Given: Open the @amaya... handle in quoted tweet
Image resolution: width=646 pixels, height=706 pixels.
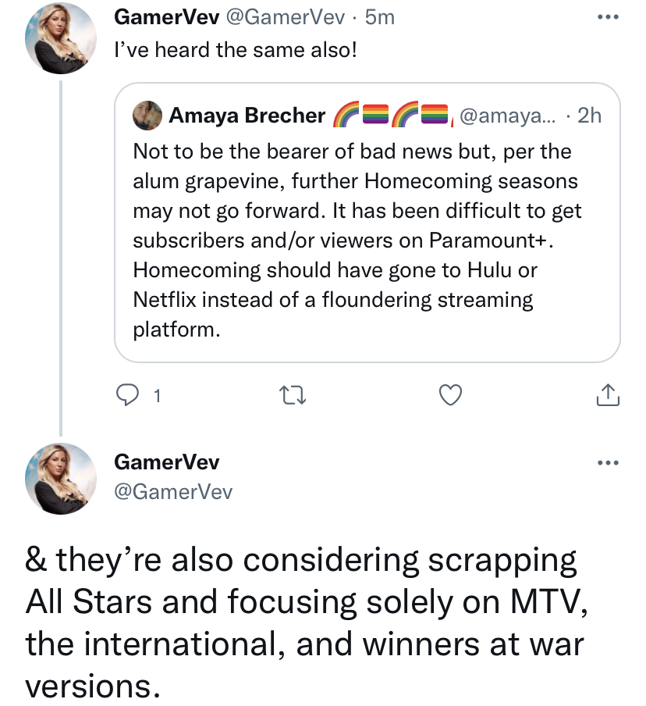Looking at the screenshot, I should point(507,116).
